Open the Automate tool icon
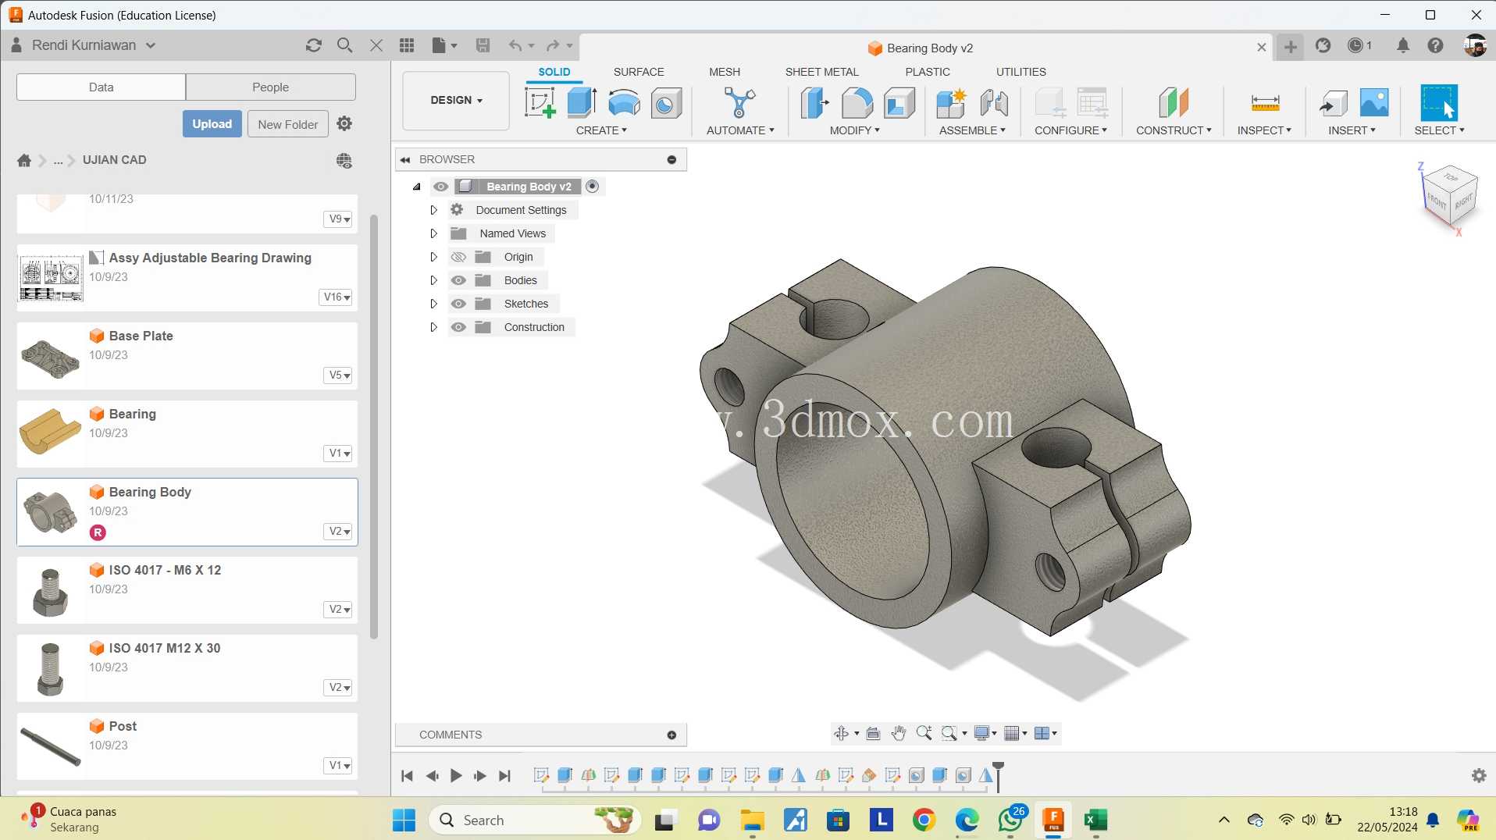Image resolution: width=1496 pixels, height=840 pixels. [739, 102]
